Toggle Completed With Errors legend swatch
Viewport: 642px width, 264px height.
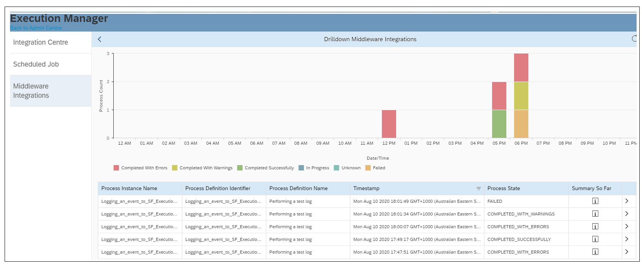point(116,168)
